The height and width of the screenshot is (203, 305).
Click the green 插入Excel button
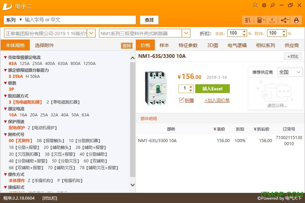[x=212, y=89]
